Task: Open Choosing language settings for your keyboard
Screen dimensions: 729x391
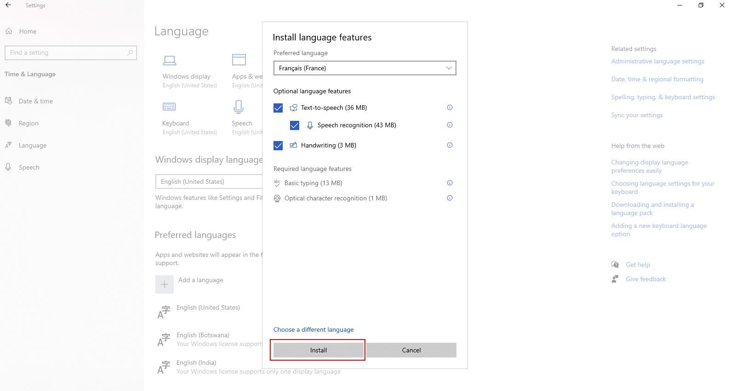Action: [x=663, y=187]
